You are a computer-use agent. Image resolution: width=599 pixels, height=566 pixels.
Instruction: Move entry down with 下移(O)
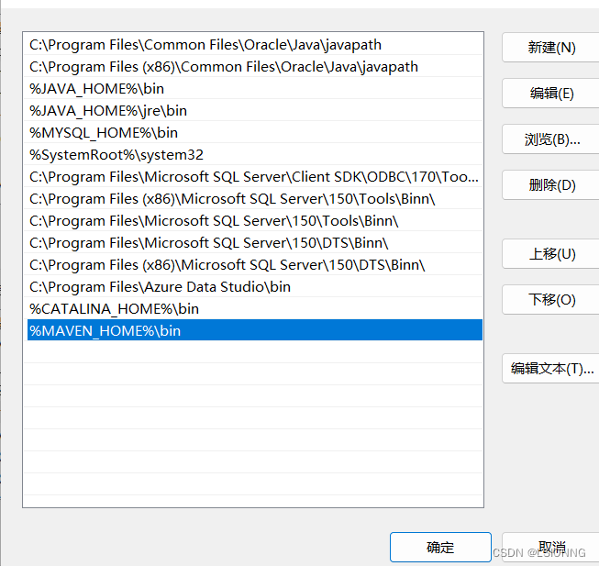point(550,299)
